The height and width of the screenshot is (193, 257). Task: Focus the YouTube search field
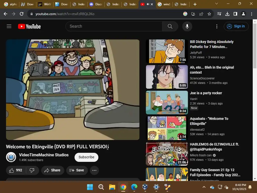tap(114, 26)
